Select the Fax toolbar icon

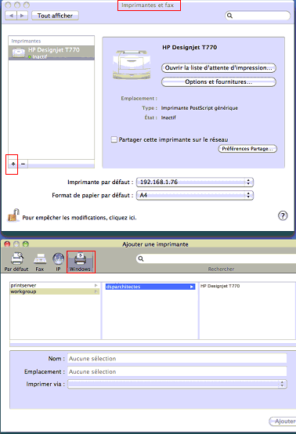(40, 262)
